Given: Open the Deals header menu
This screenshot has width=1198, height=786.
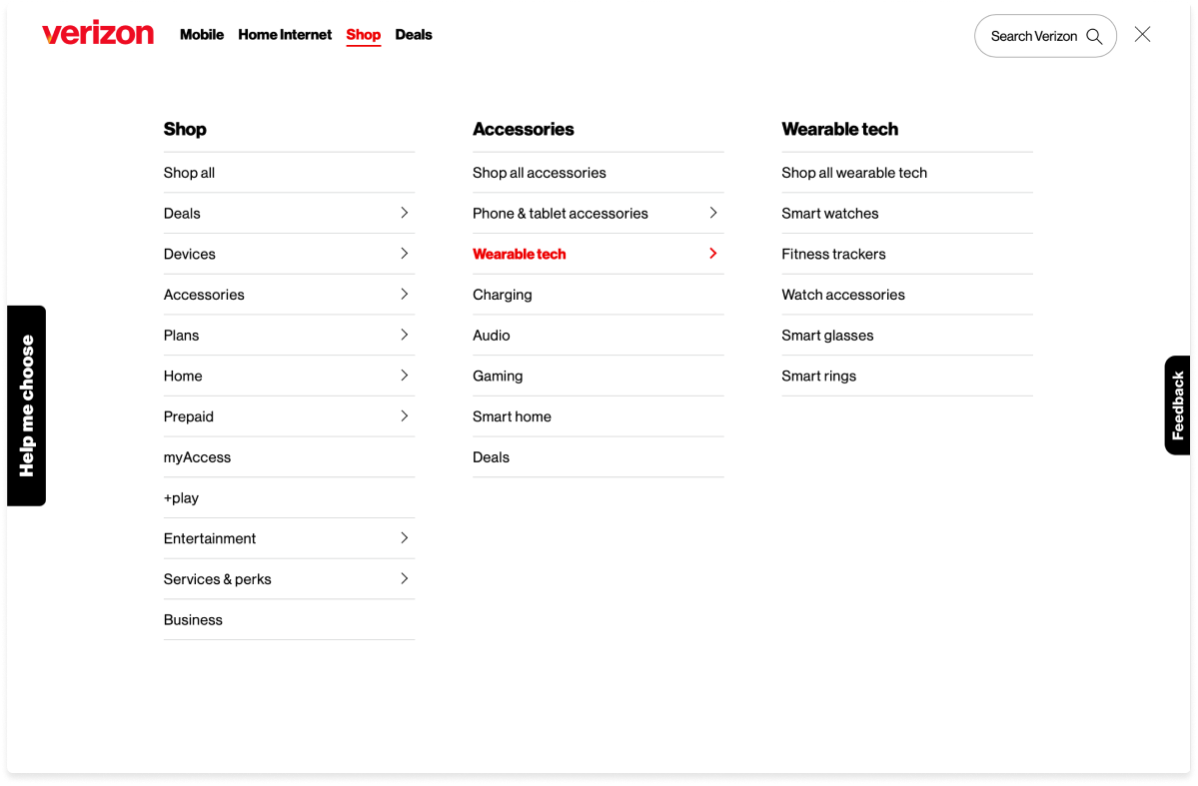Looking at the screenshot, I should [414, 34].
